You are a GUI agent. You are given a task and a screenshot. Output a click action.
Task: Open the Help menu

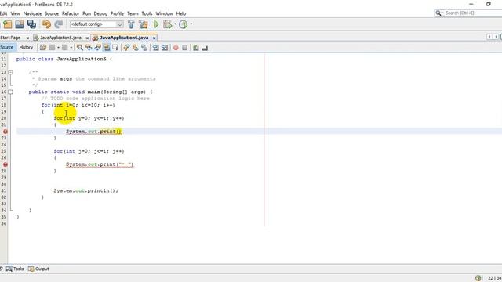tap(181, 13)
